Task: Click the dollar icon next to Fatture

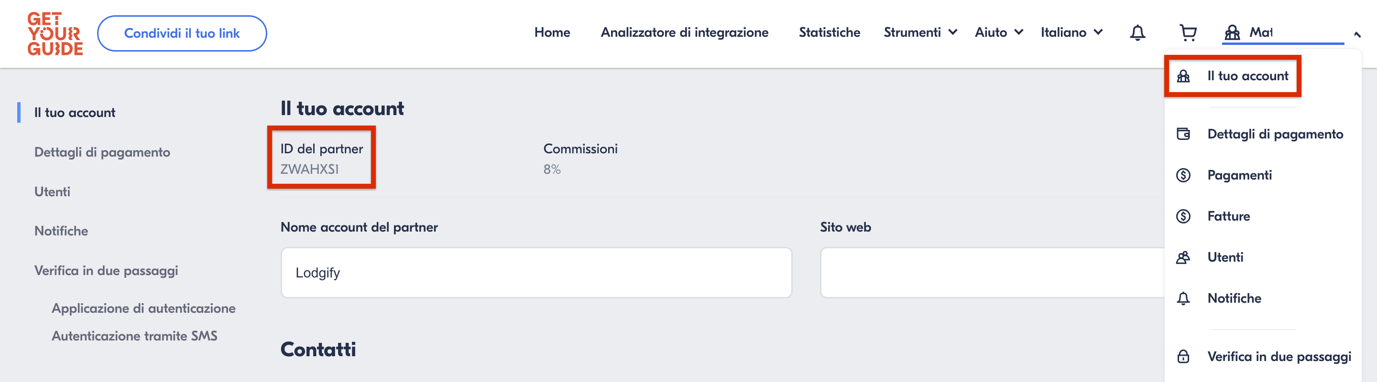Action: click(1183, 216)
